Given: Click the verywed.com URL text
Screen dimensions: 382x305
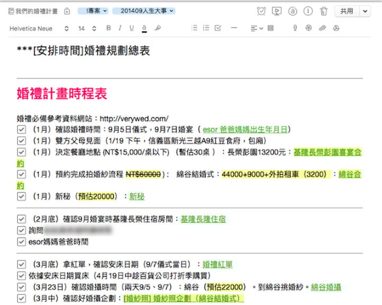Looking at the screenshot, I should coord(134,119).
